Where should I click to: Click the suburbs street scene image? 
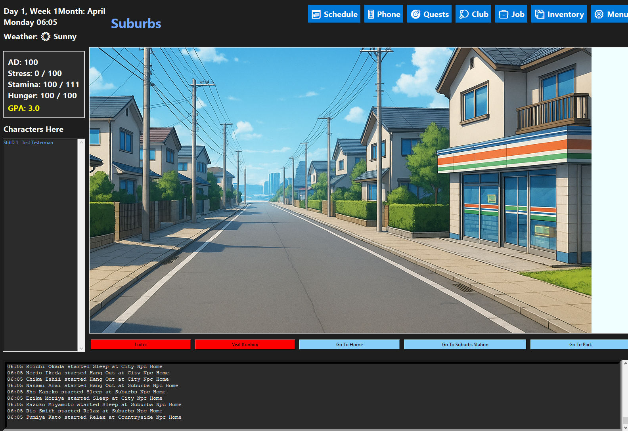tap(340, 190)
